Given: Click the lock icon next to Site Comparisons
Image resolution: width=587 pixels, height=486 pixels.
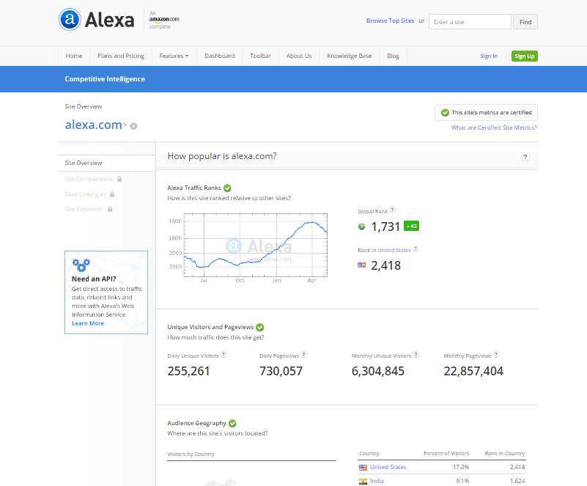Looking at the screenshot, I should click(x=119, y=179).
